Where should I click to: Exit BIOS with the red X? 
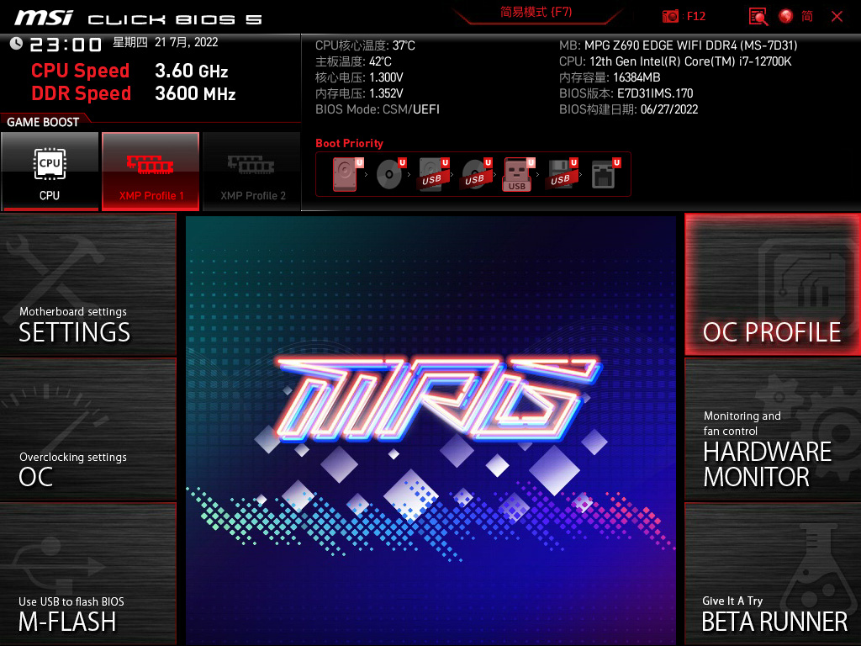coord(837,17)
